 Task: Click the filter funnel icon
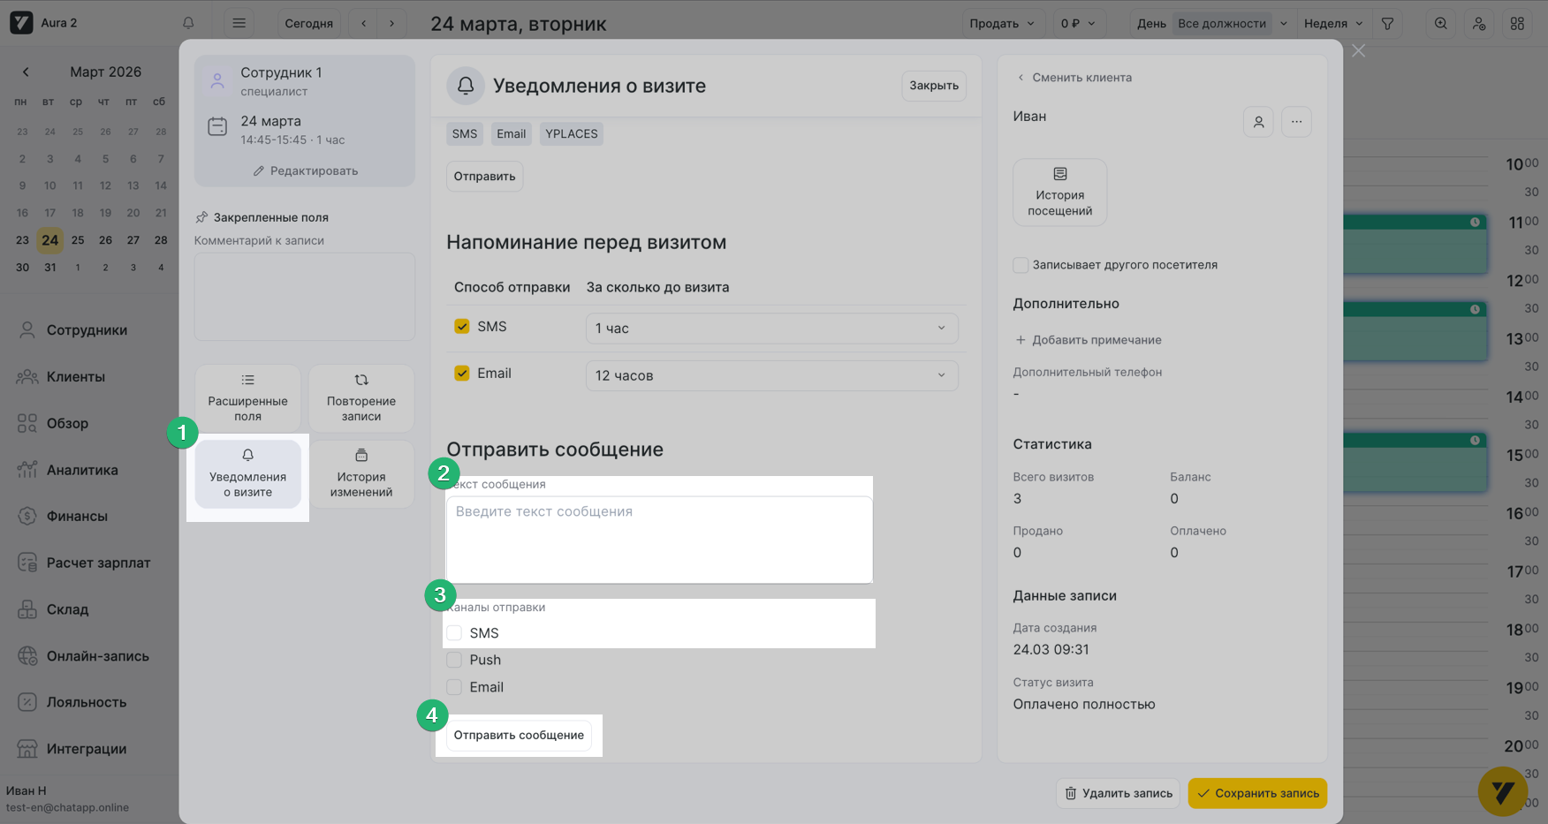(1387, 23)
